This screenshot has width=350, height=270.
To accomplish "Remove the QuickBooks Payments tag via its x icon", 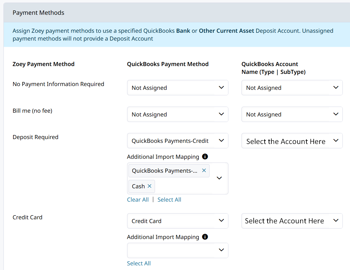I will (x=204, y=171).
